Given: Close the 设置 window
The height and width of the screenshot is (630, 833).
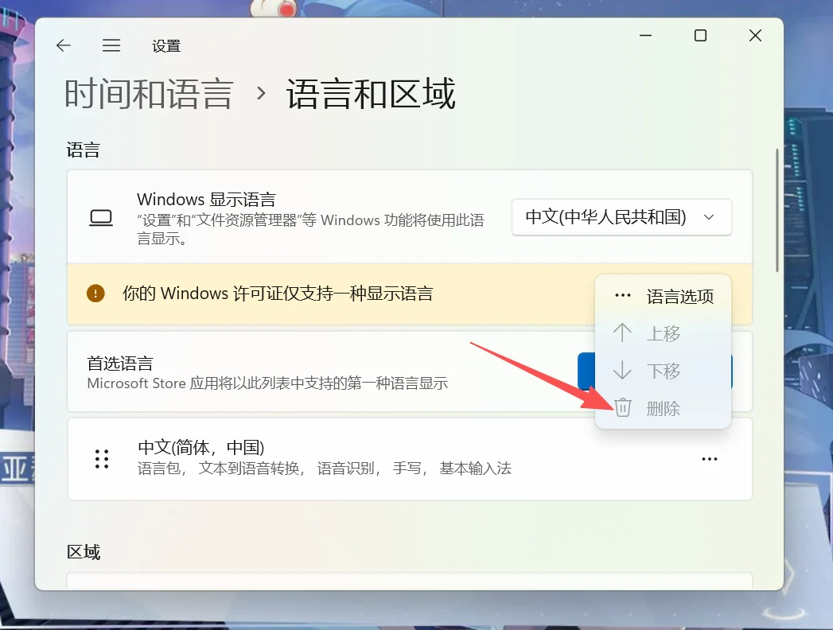Looking at the screenshot, I should pyautogui.click(x=755, y=36).
